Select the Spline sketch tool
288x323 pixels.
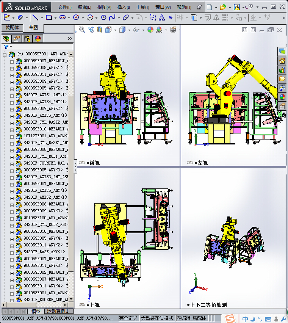(x=112, y=17)
